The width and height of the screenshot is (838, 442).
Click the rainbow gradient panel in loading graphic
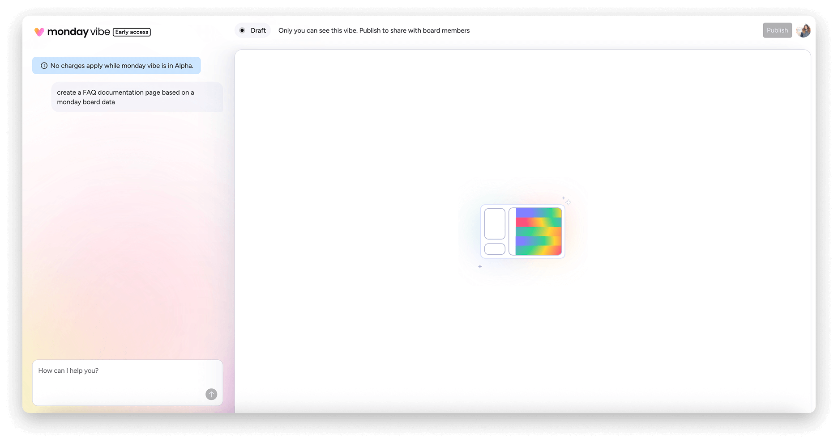coord(539,232)
